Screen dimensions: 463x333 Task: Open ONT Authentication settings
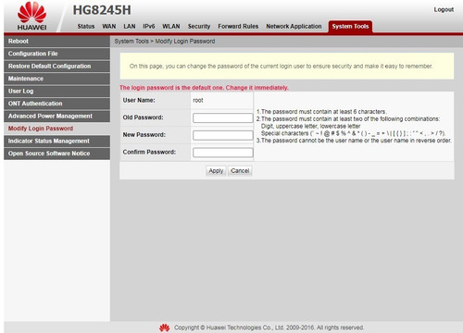(56, 104)
